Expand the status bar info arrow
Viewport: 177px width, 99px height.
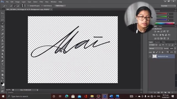(38, 90)
